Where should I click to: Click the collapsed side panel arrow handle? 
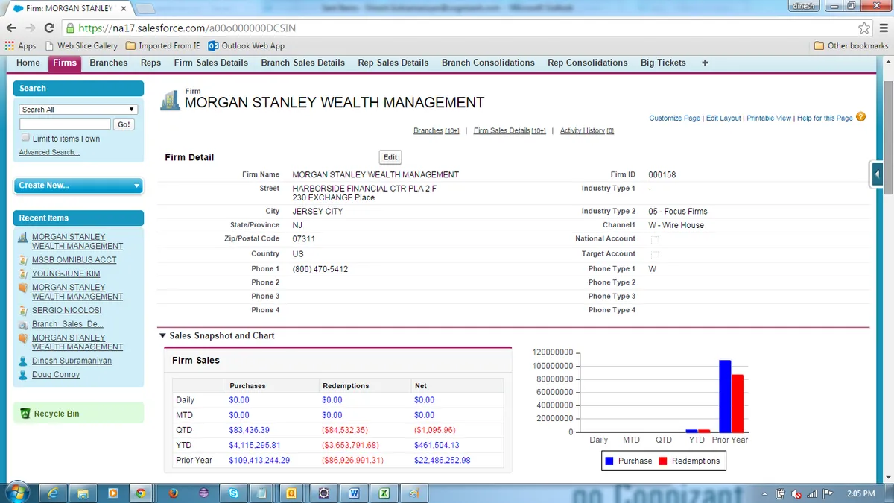pos(877,174)
